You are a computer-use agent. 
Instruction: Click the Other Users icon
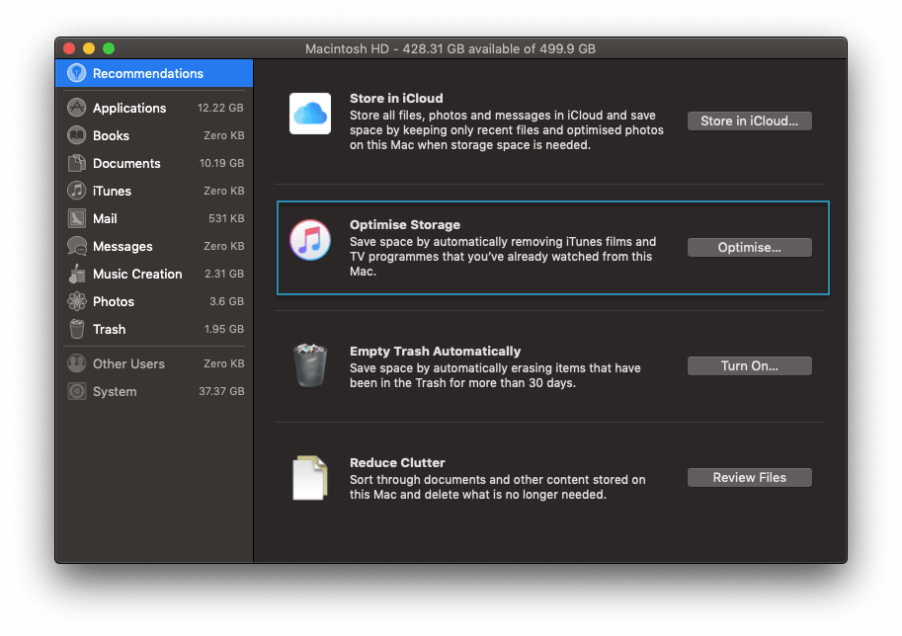[x=76, y=362]
